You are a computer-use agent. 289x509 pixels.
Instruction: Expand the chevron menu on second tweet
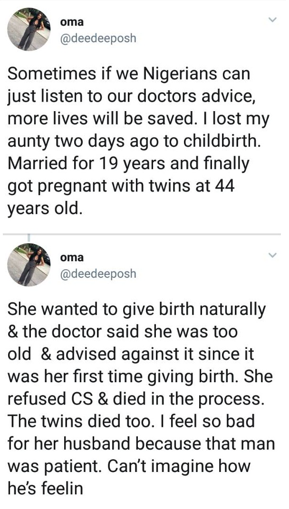coord(272,255)
